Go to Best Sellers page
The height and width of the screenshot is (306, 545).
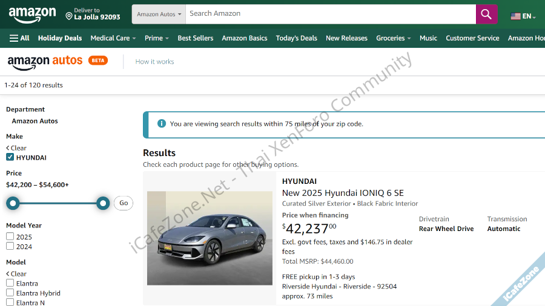click(195, 38)
